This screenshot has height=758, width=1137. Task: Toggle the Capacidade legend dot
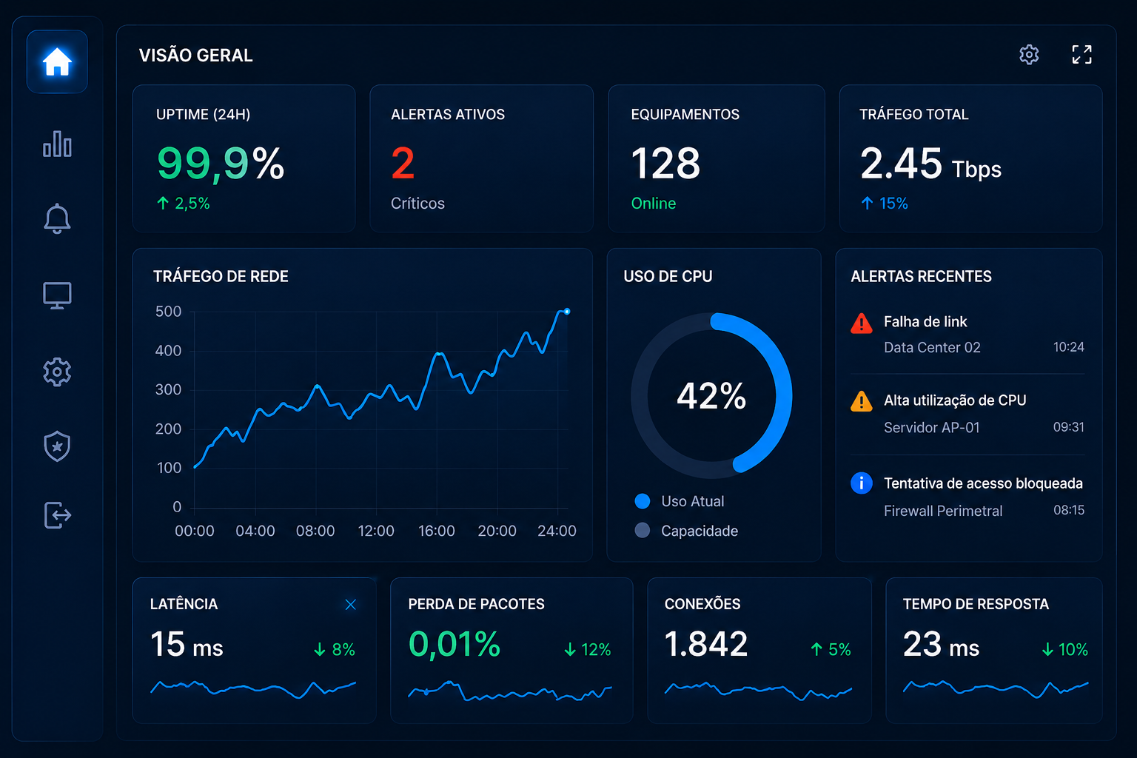coord(643,530)
